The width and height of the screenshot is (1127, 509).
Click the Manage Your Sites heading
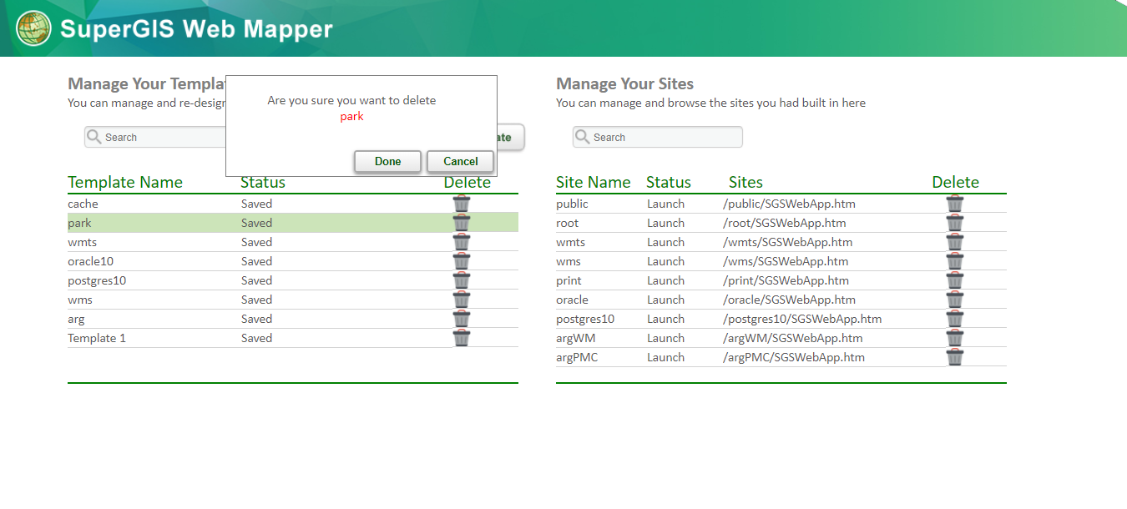point(624,83)
